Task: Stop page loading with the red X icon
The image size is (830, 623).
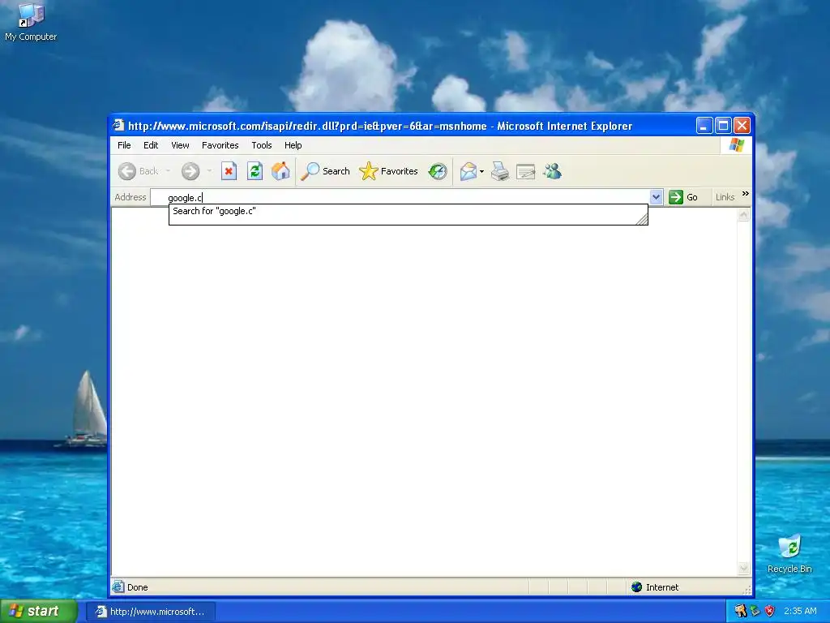Action: (x=229, y=171)
